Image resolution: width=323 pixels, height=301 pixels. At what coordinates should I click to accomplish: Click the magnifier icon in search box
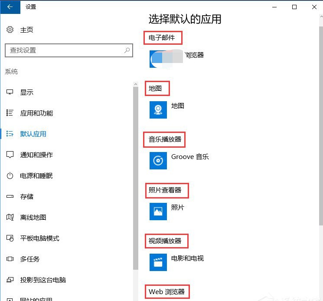tap(127, 50)
